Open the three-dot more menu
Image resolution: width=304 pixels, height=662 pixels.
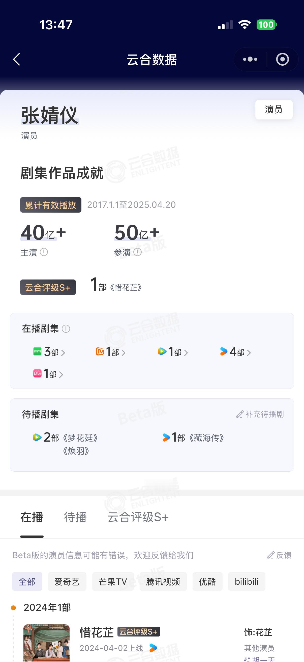coord(250,59)
